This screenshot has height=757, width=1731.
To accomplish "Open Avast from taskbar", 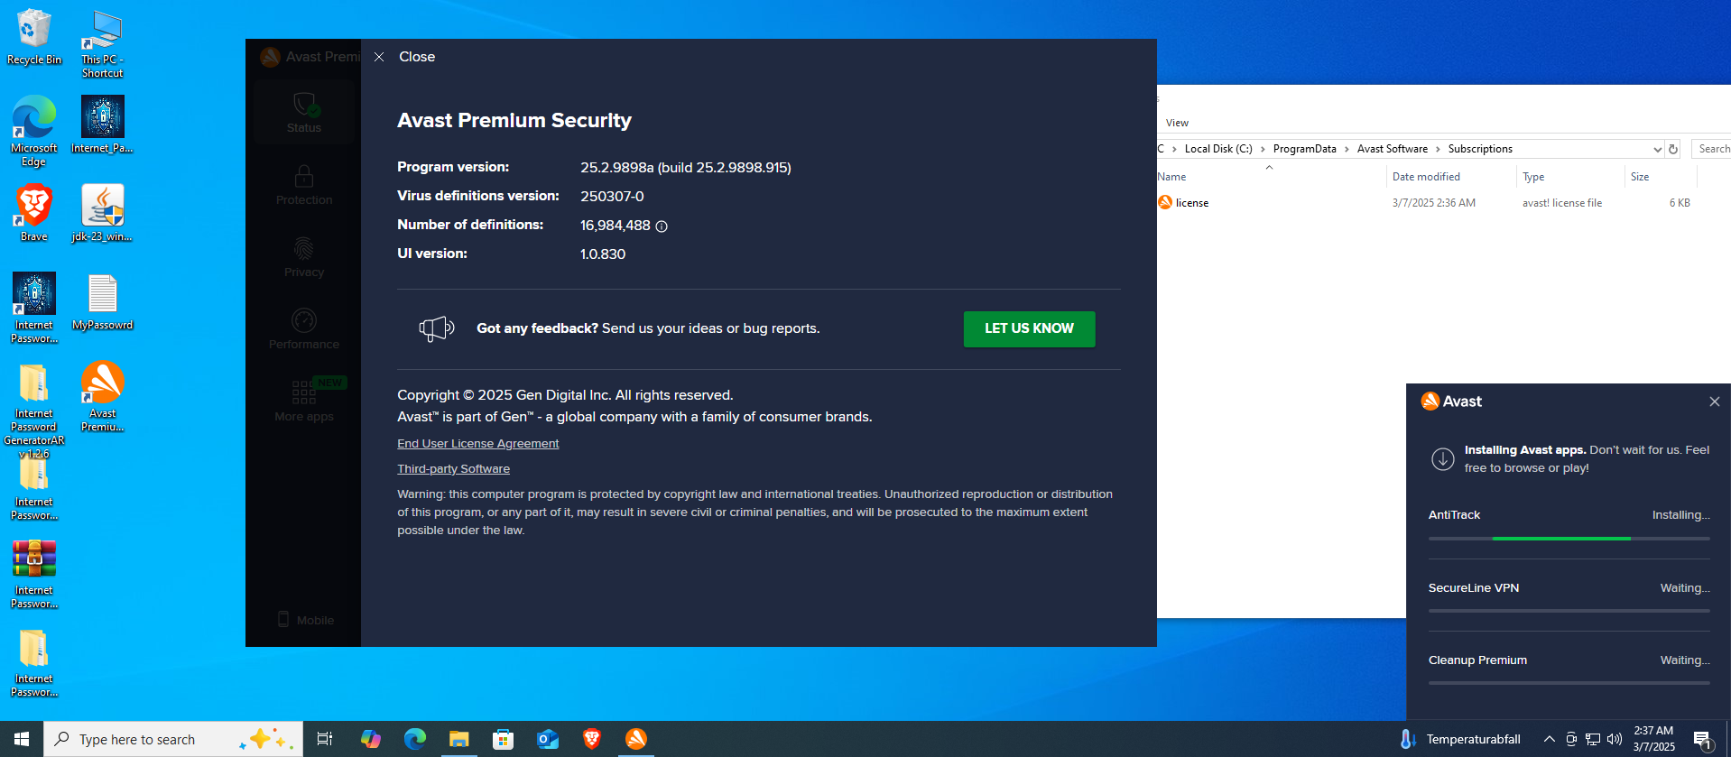I will [636, 739].
